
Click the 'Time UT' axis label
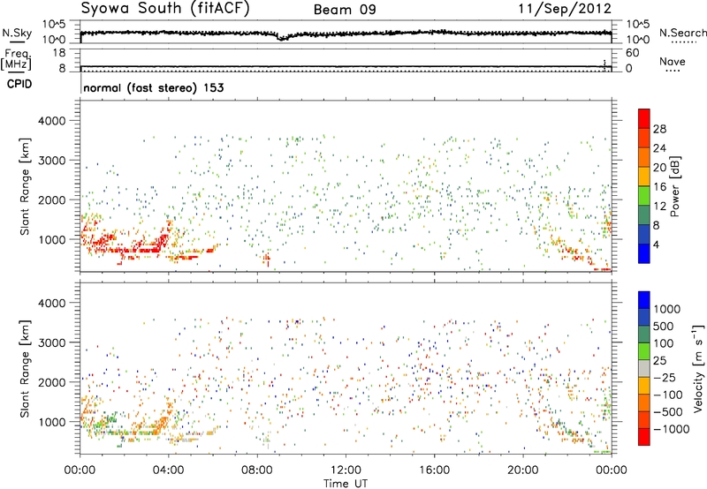pyautogui.click(x=346, y=483)
